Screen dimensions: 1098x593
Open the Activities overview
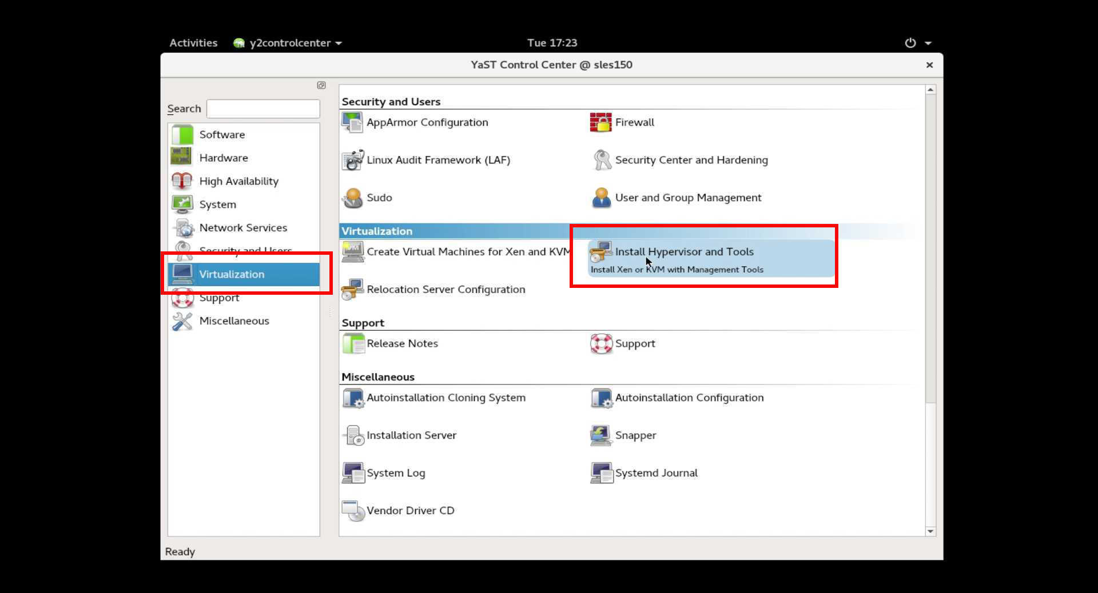click(x=193, y=43)
